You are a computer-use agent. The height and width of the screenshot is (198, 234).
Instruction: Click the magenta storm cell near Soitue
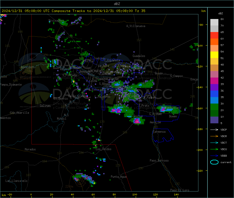pyautogui.click(x=137, y=121)
